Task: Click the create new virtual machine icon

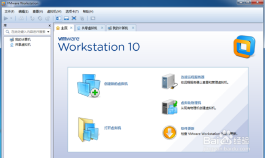Action: (89, 86)
